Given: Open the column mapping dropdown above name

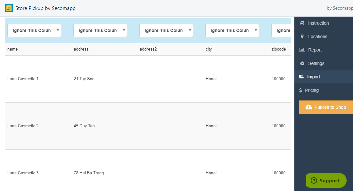Looking at the screenshot, I should point(34,30).
